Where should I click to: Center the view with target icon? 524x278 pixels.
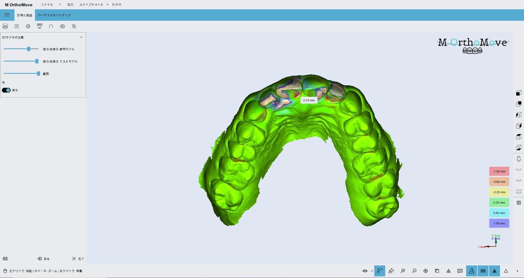tap(426, 271)
